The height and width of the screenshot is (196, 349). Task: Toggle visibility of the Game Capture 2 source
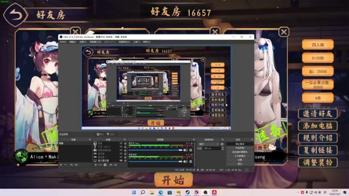pos(121,157)
